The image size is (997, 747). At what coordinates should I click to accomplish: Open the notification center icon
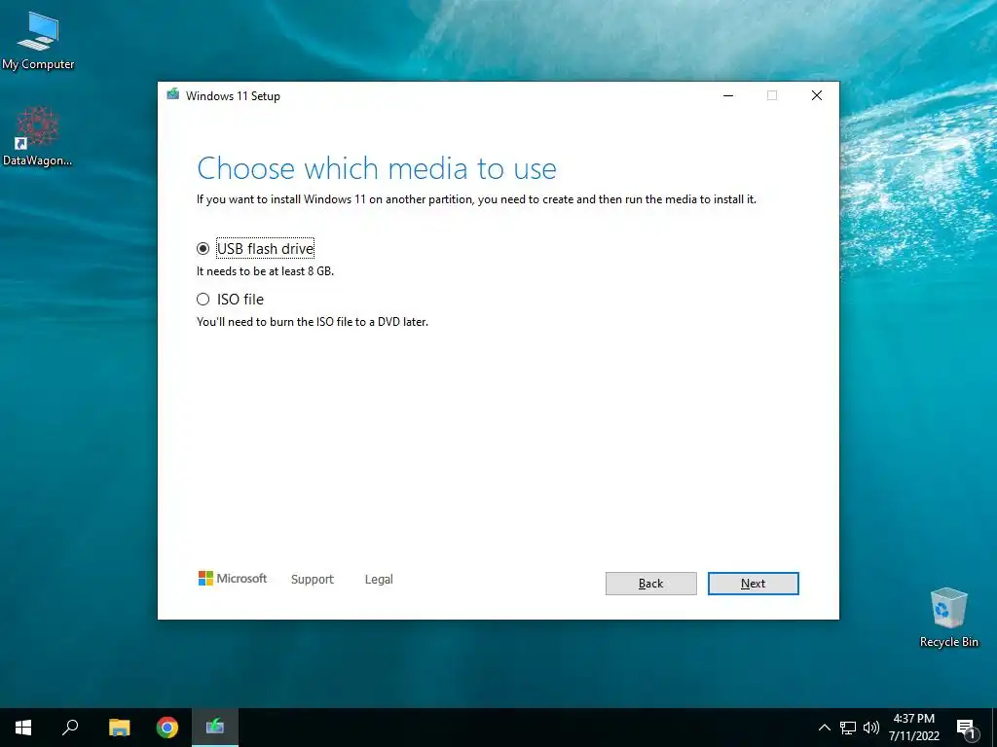[x=966, y=728]
